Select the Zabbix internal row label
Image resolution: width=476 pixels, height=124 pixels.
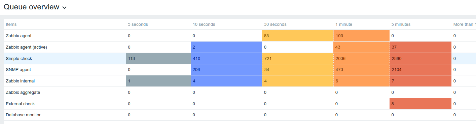20,81
